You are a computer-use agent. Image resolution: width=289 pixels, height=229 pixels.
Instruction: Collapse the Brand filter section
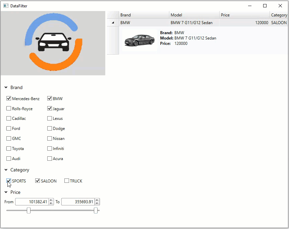tap(6, 87)
